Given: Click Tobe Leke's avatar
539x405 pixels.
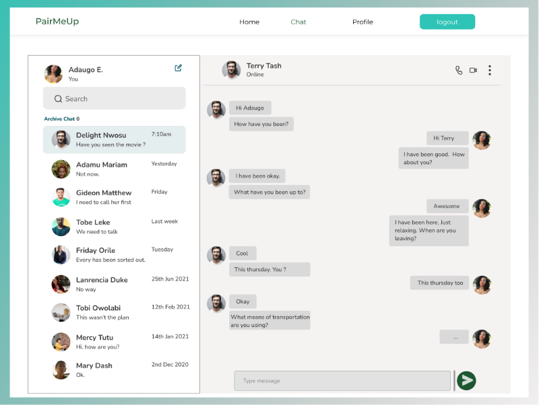Looking at the screenshot, I should [x=61, y=227].
